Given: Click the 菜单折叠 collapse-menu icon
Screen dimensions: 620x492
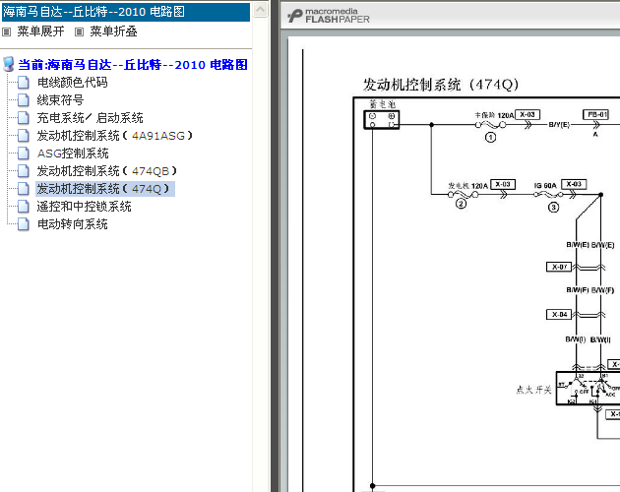Looking at the screenshot, I should (x=79, y=32).
